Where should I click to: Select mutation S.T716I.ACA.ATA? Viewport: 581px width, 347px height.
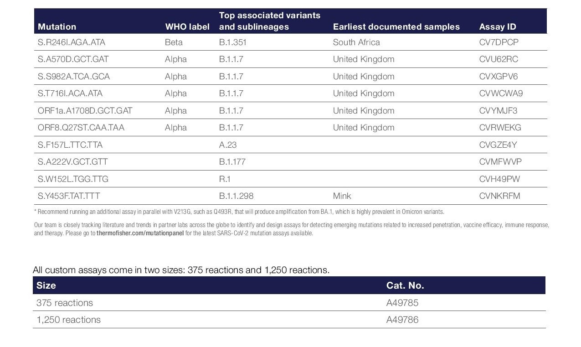[x=70, y=93]
